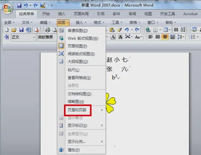Viewport: 201px width, 155px height.
Task: Click the Print printer icon
Action: tap(48, 30)
